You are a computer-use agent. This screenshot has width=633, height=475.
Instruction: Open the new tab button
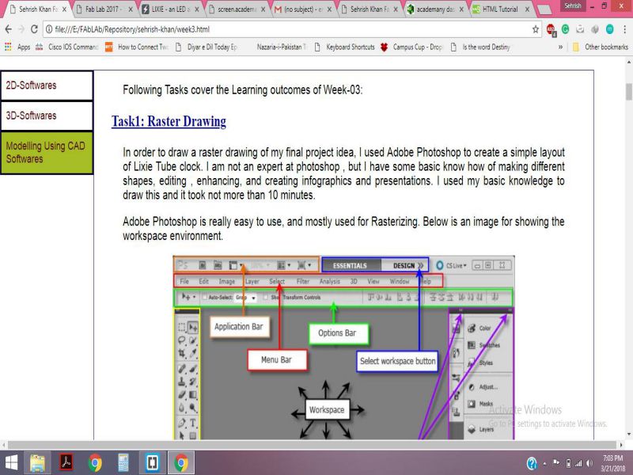[544, 9]
